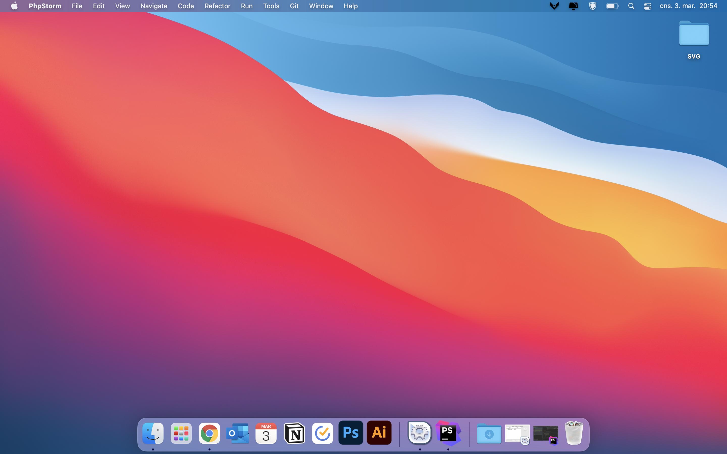Screen dimensions: 727x454
Task: Open the Window menu
Action: 321,6
